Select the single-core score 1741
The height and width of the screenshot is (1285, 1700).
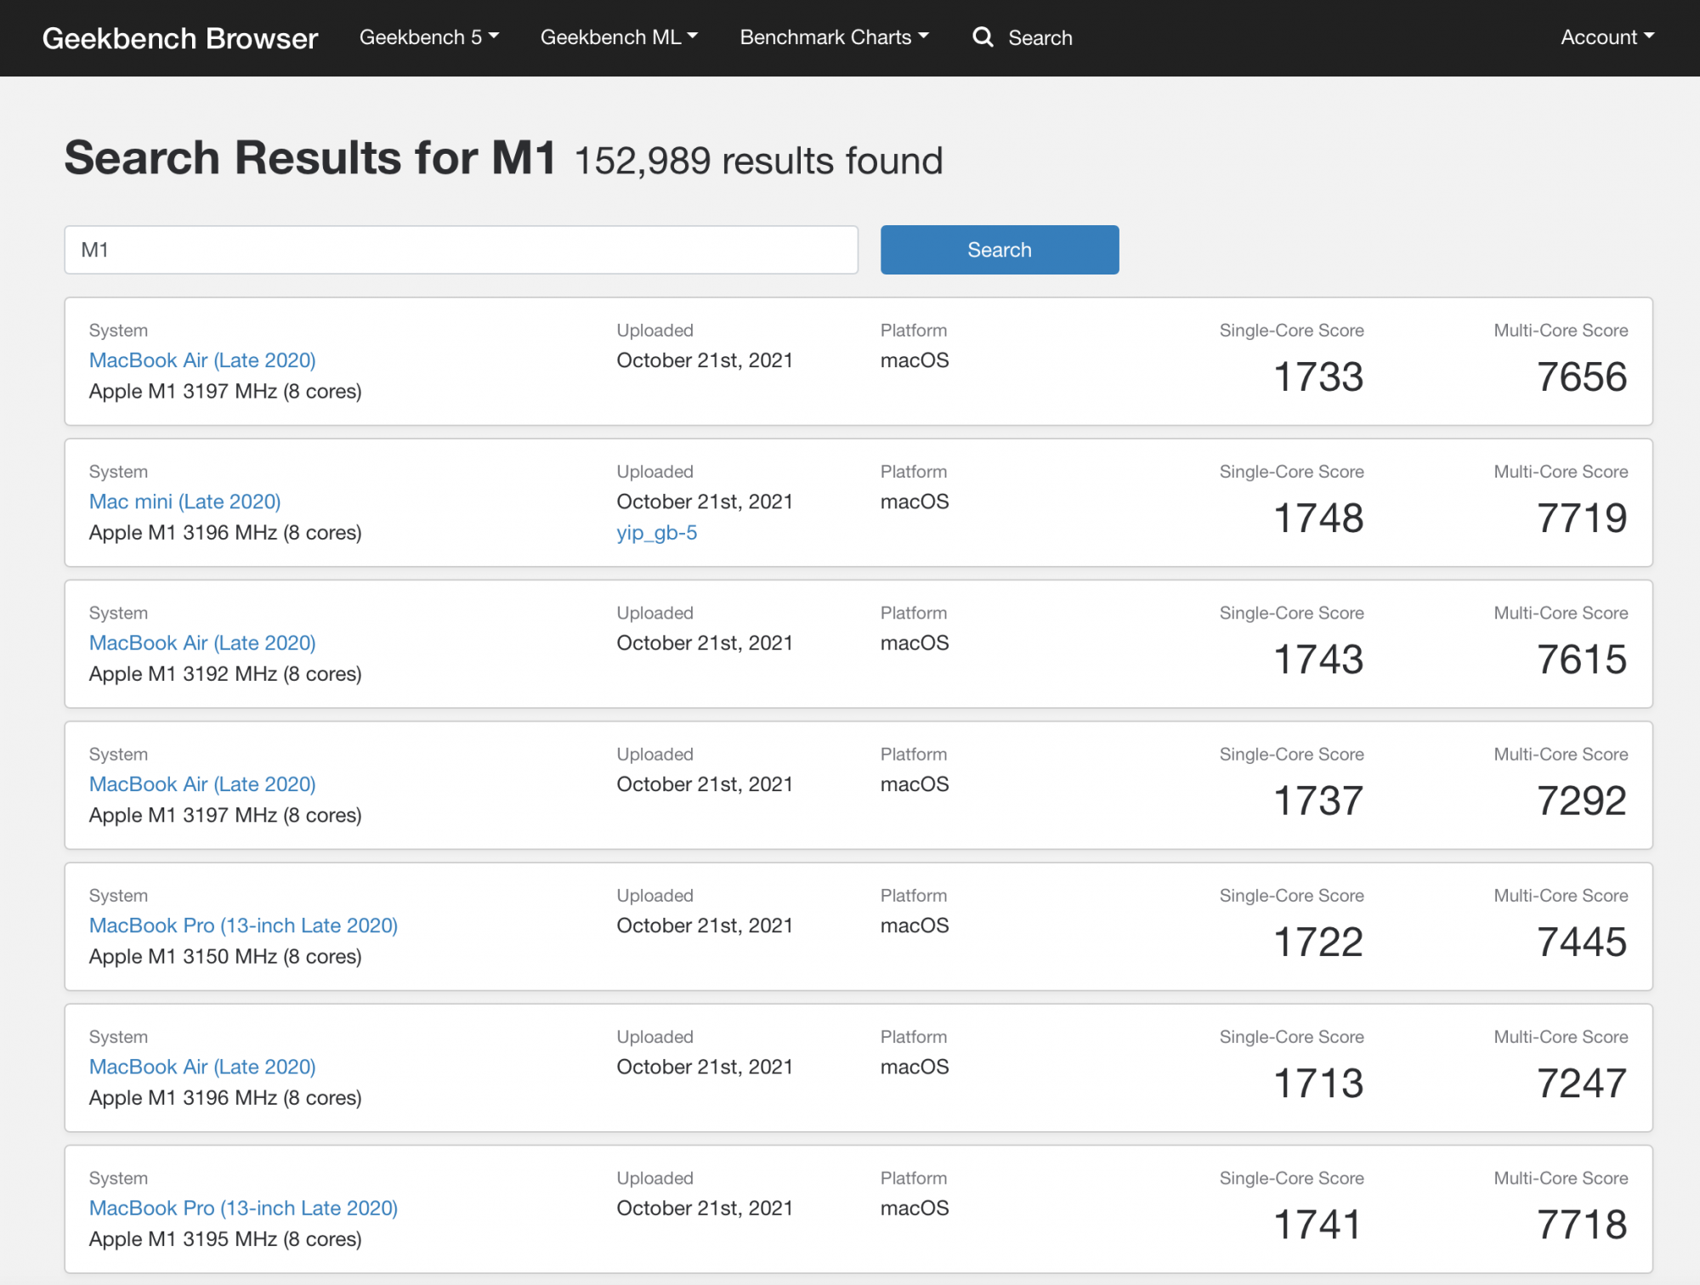(1318, 1225)
